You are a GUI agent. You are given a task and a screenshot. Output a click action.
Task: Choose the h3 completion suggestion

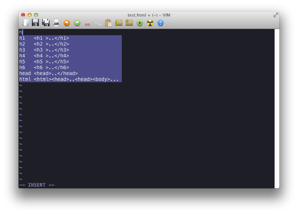click(x=70, y=50)
